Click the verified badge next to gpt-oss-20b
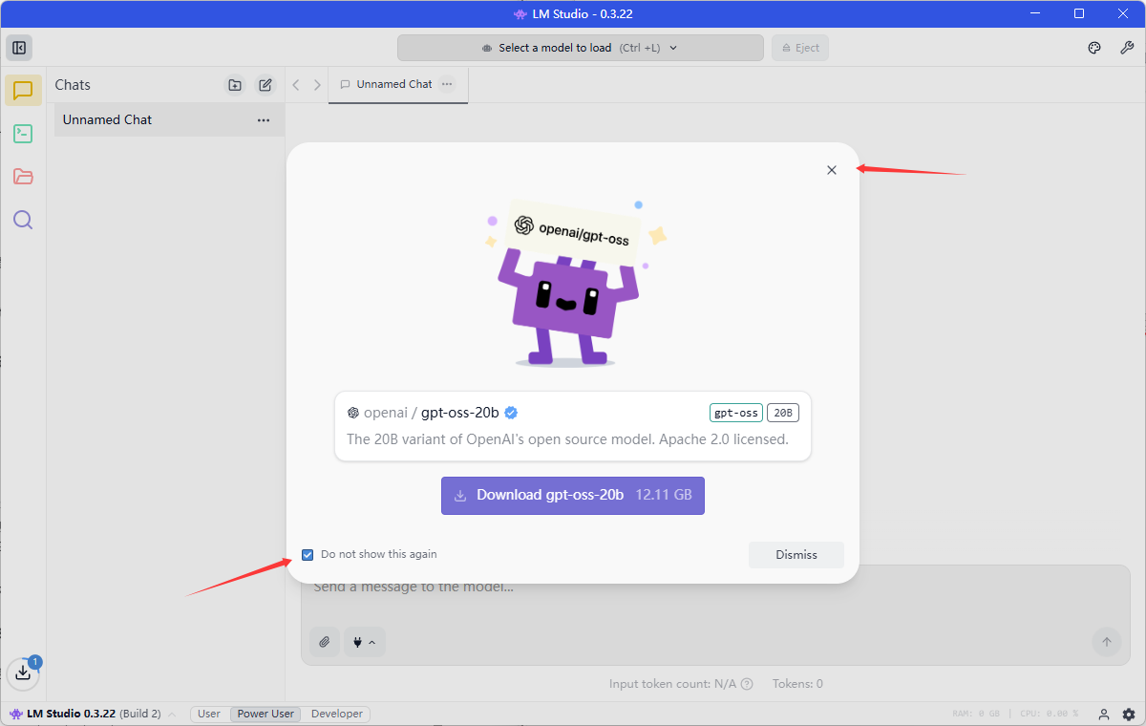This screenshot has width=1146, height=726. pos(511,413)
